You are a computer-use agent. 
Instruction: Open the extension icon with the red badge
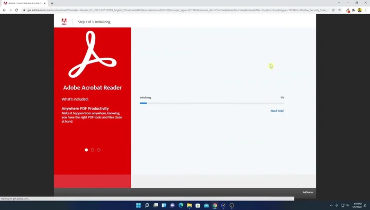tap(348, 11)
